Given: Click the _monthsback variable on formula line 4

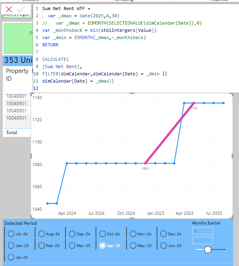Looking at the screenshot, I should point(68,30).
